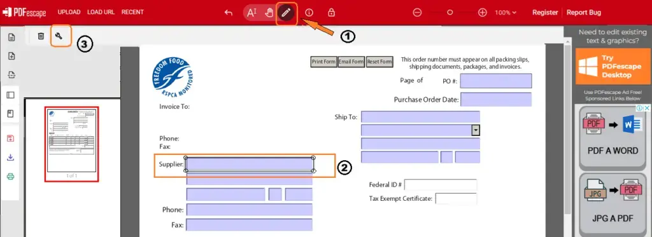Click the supplier Phone field

tap(249, 210)
